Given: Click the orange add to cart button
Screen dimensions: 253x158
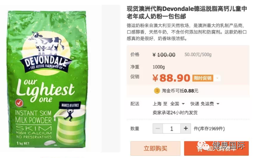Looking at the screenshot, I should [216, 148].
